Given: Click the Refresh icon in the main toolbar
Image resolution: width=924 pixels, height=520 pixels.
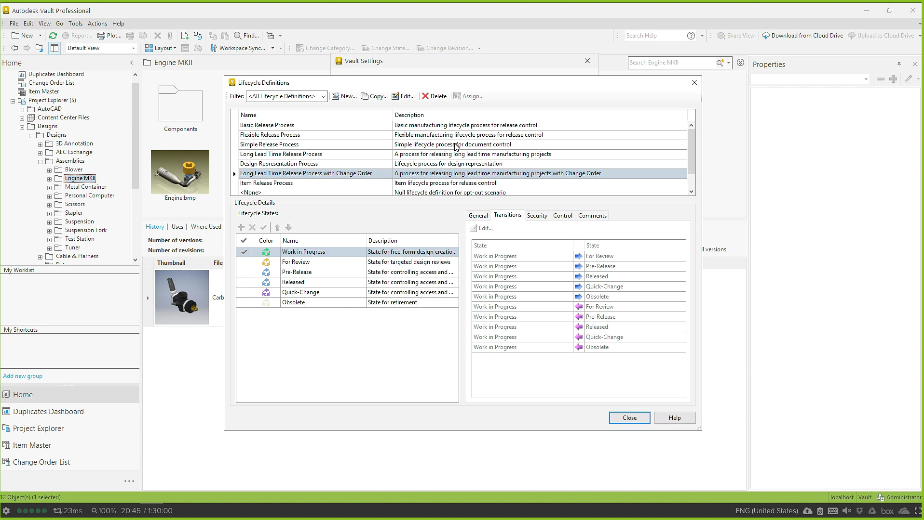Looking at the screenshot, I should [x=53, y=36].
